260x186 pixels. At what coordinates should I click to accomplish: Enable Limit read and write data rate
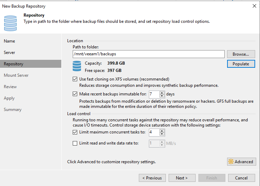coord(75,143)
